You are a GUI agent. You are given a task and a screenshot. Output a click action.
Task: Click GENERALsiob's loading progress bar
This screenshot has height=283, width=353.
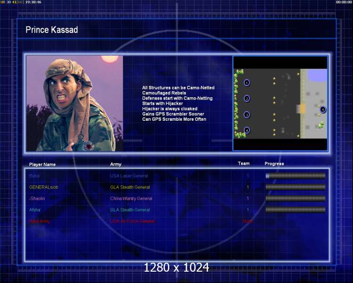296,187
